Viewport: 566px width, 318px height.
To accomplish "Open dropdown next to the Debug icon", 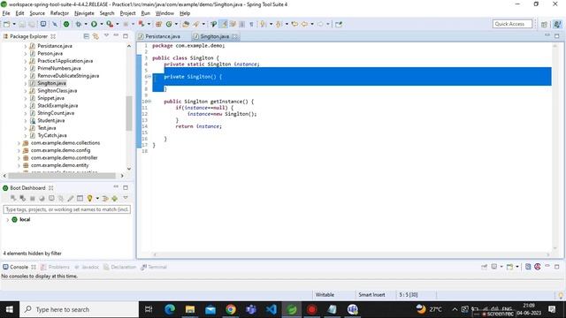I will tap(86, 24).
